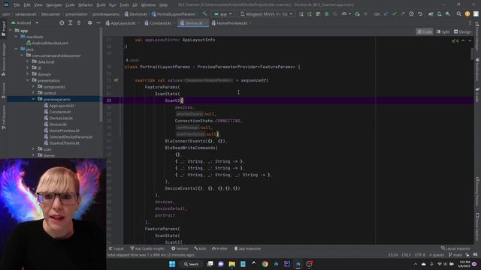Open the Wingtech device selector dropdown

266,14
